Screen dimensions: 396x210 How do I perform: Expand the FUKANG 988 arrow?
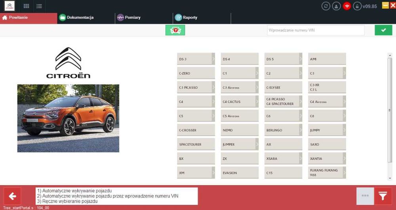click(x=344, y=173)
